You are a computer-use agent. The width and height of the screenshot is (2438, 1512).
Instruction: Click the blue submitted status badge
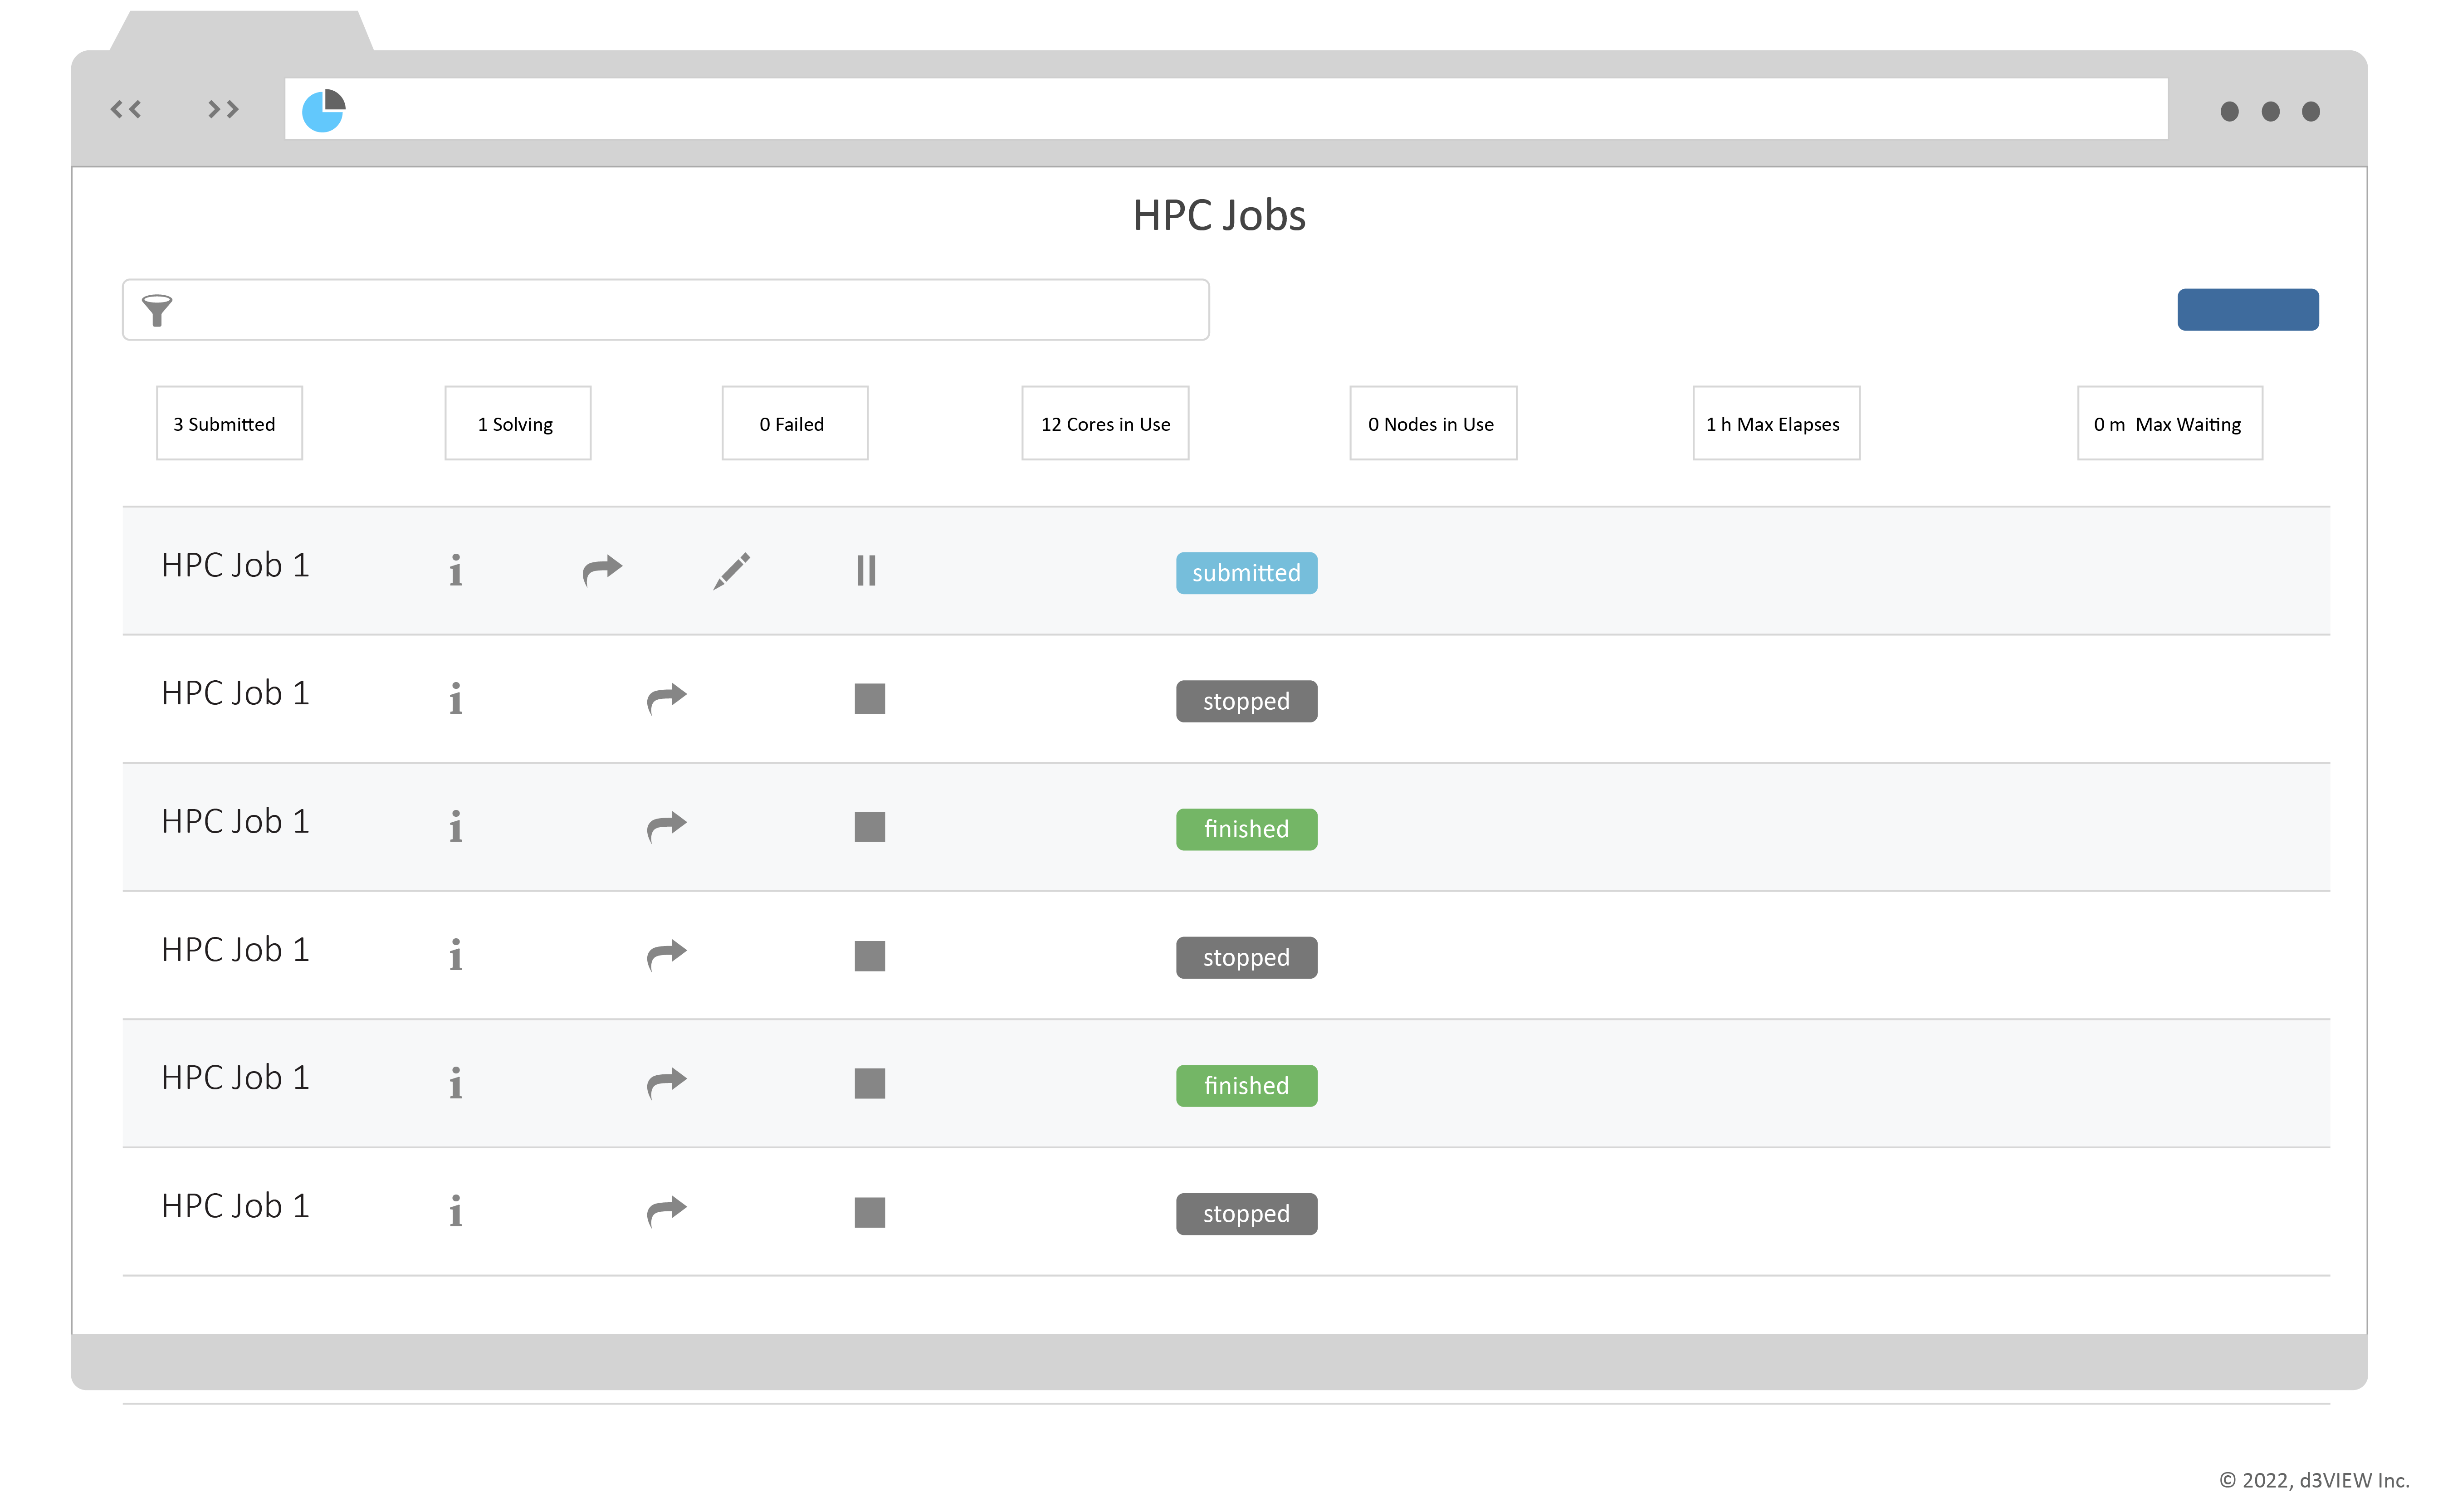1246,573
